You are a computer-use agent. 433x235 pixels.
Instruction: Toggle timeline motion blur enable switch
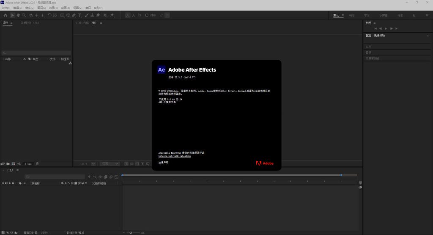(x=111, y=177)
